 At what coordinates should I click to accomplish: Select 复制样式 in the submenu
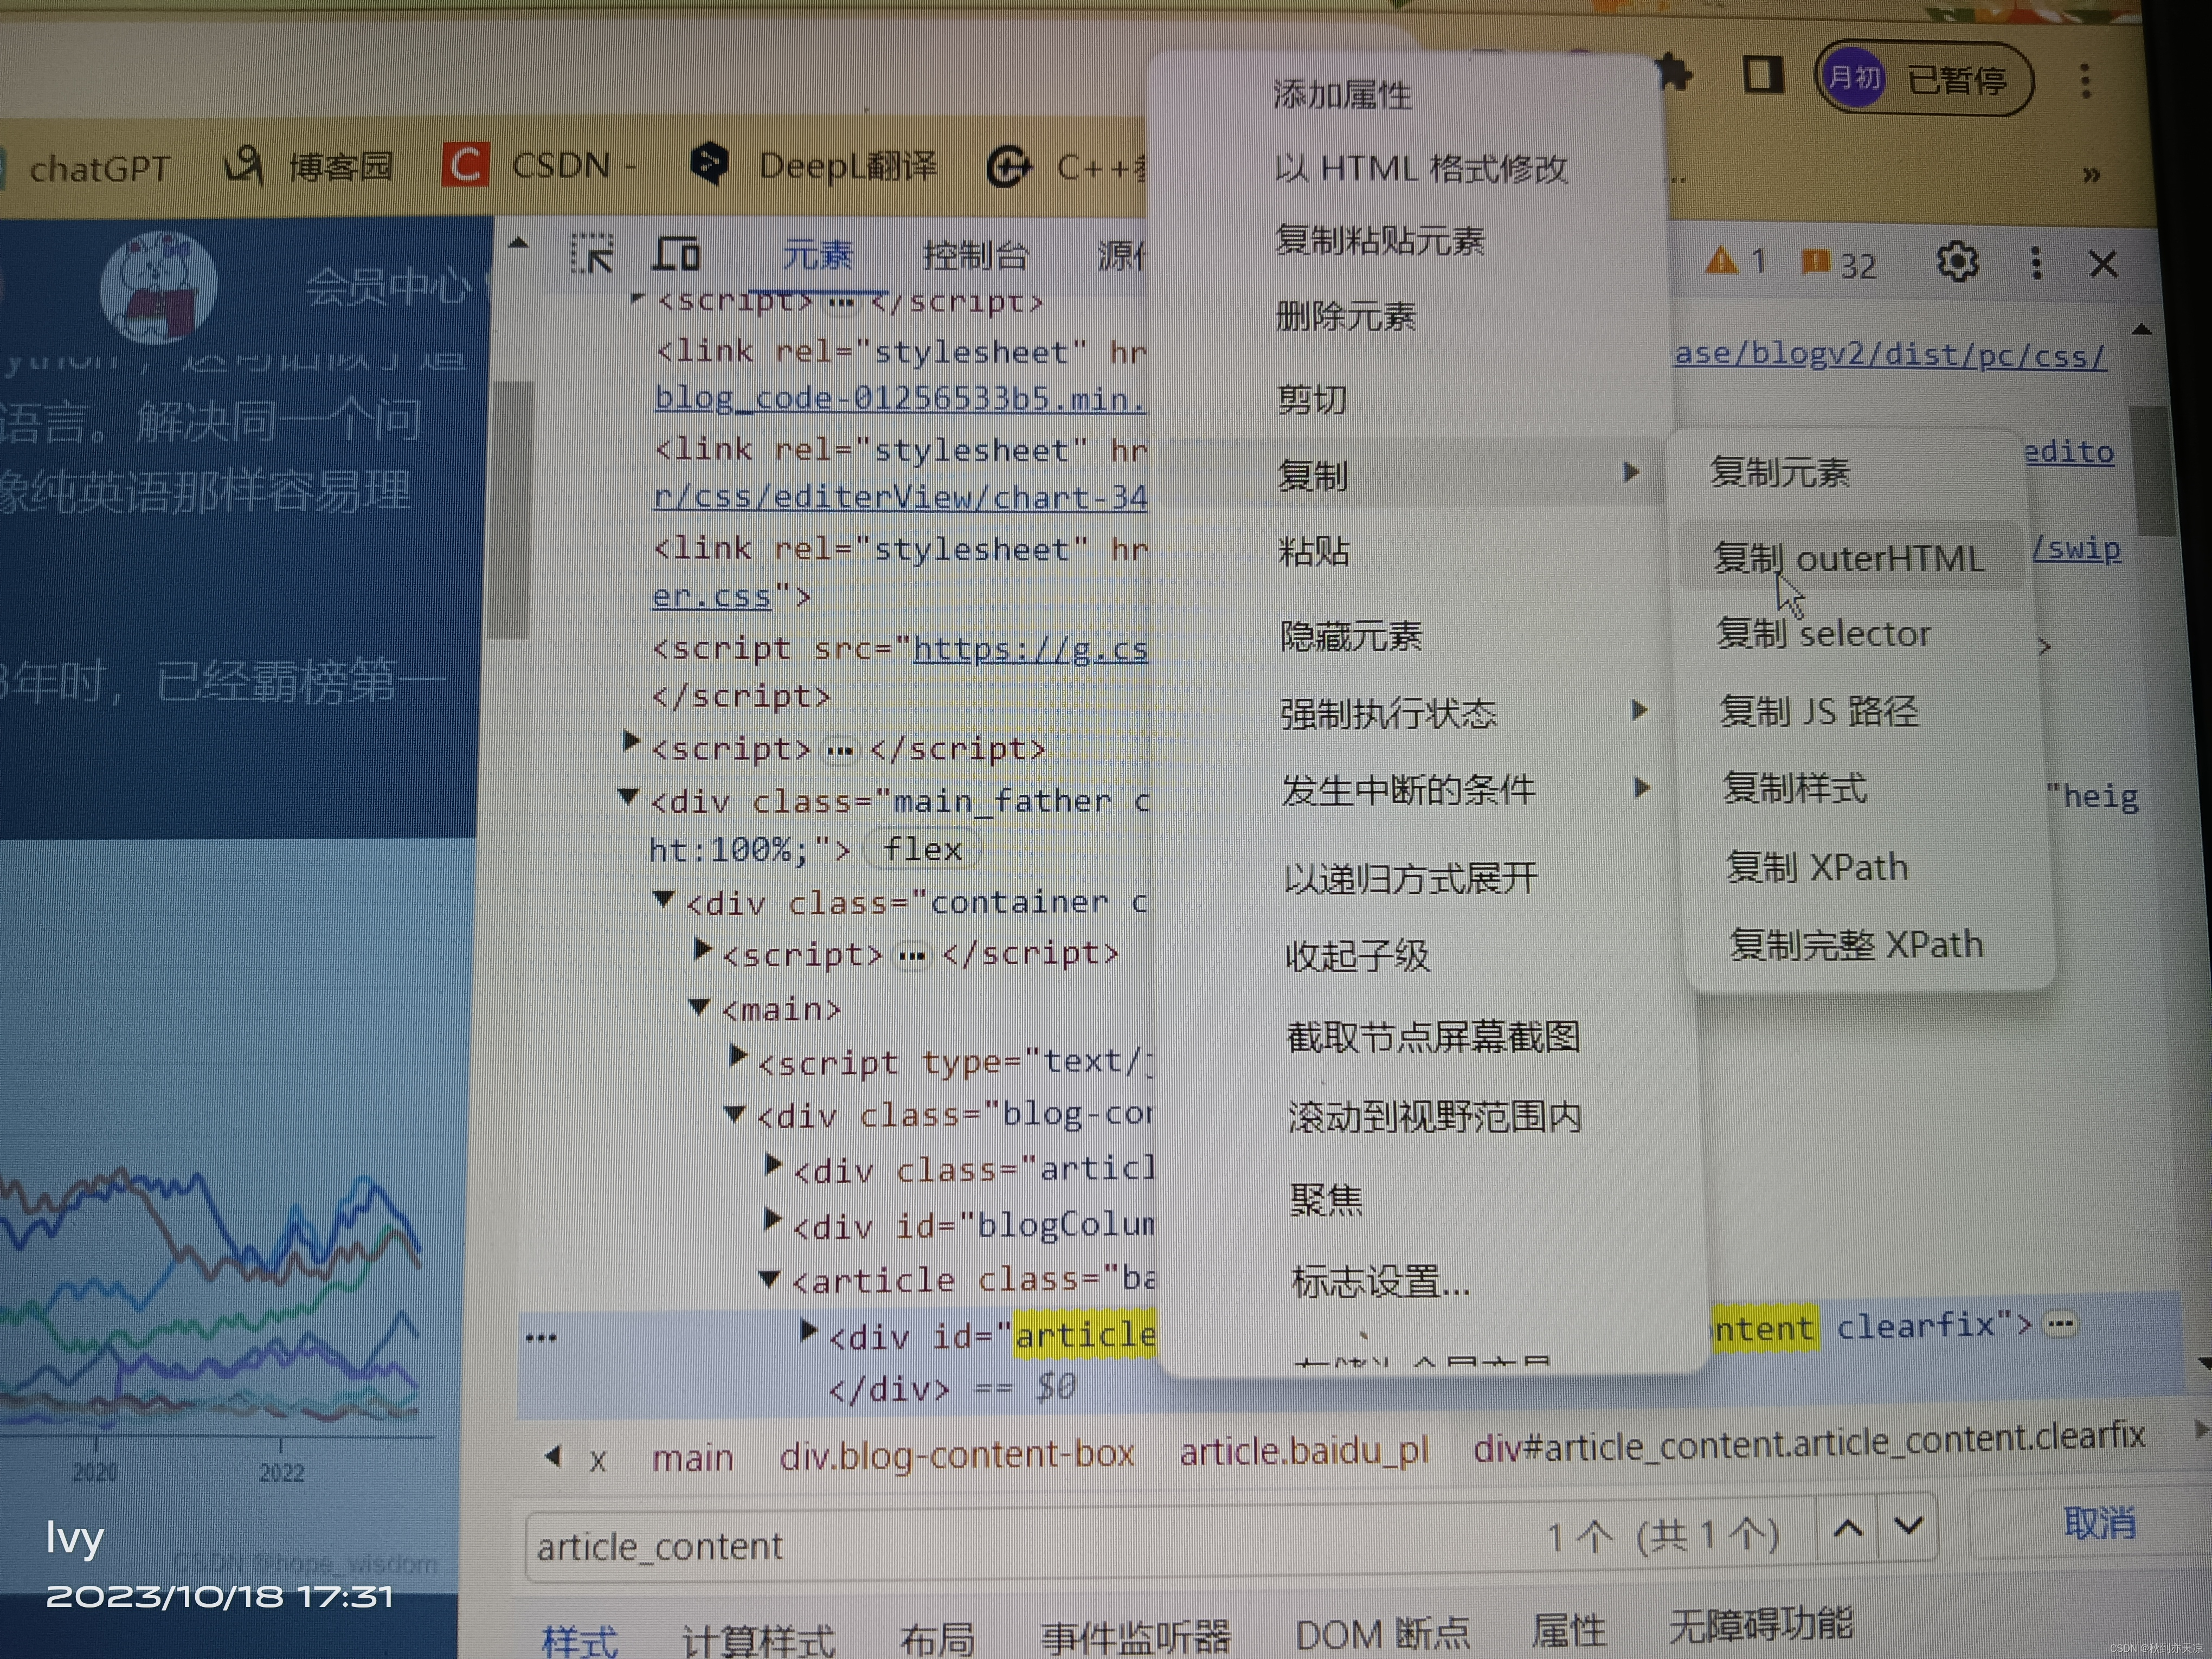click(x=1795, y=788)
